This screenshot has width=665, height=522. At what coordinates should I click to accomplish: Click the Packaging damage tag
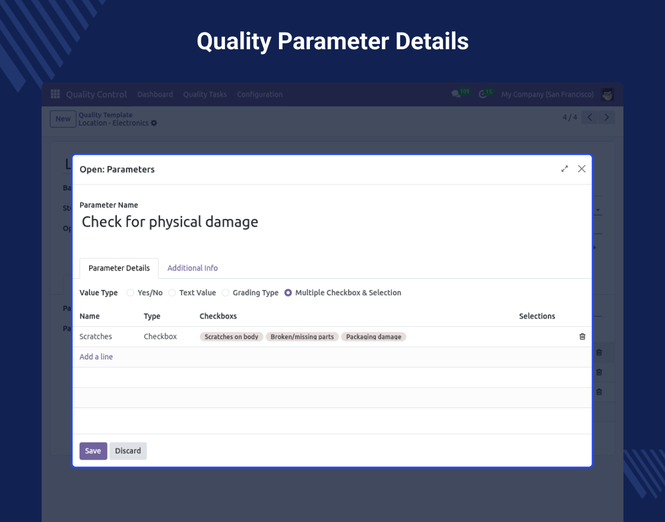pyautogui.click(x=373, y=337)
